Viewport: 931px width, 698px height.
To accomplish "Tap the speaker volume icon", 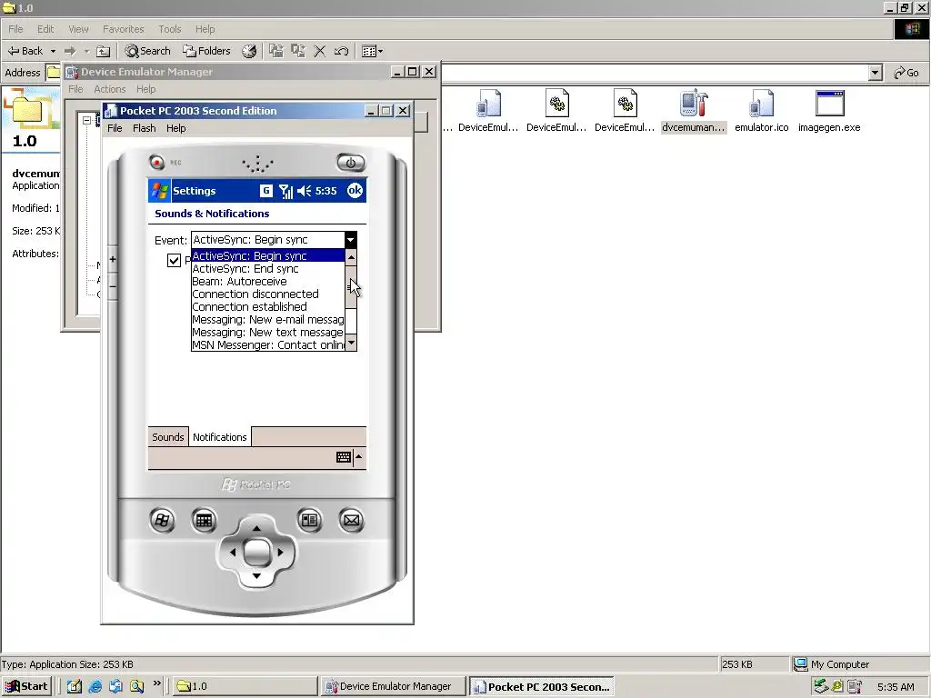I will coord(304,191).
